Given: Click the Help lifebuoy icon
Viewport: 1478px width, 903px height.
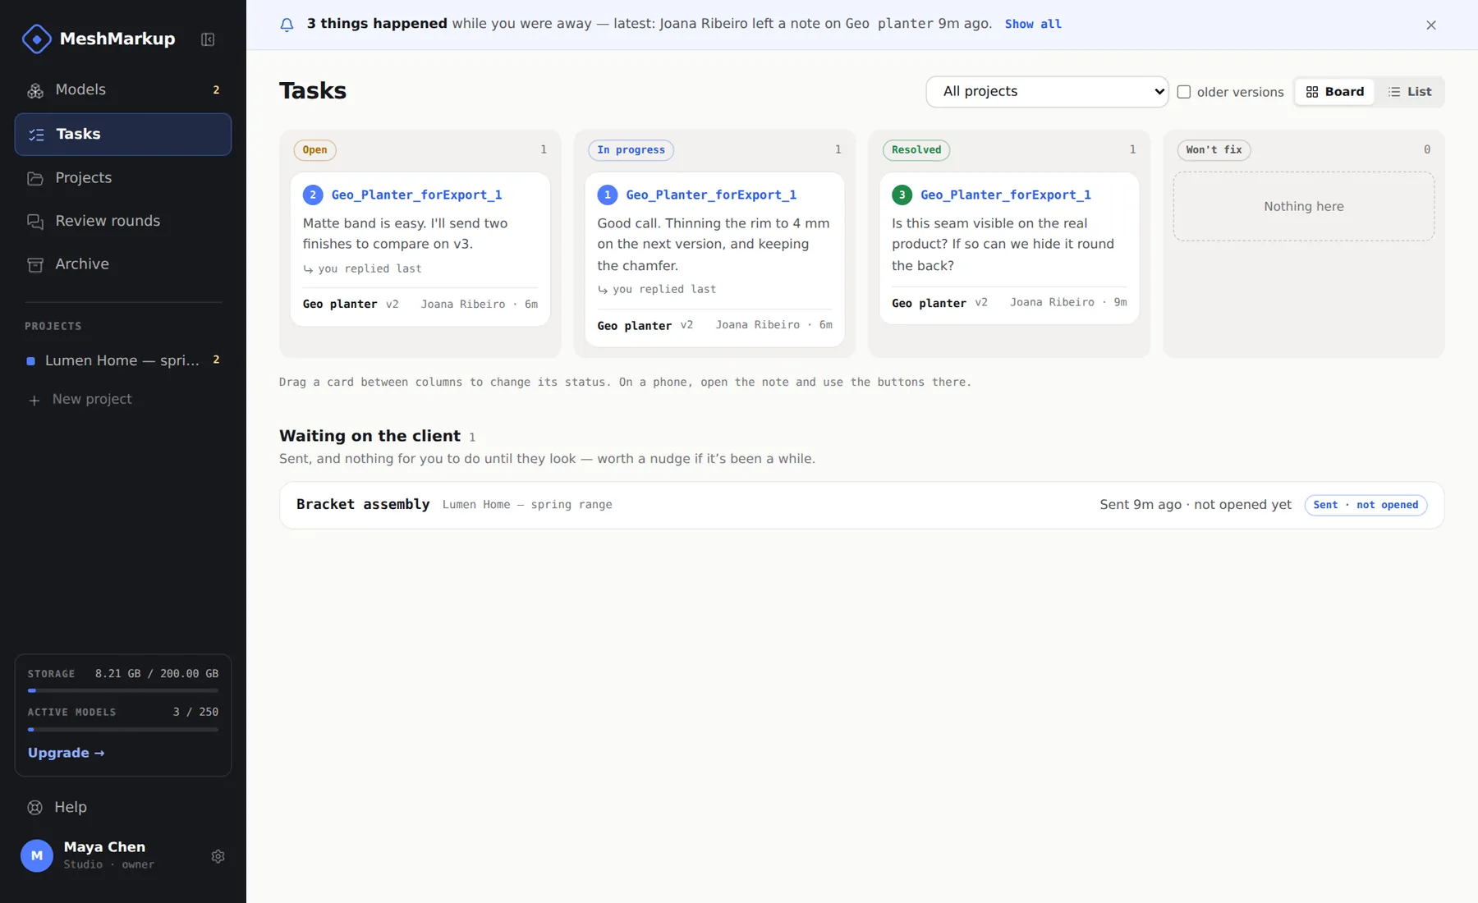Looking at the screenshot, I should coord(34,808).
